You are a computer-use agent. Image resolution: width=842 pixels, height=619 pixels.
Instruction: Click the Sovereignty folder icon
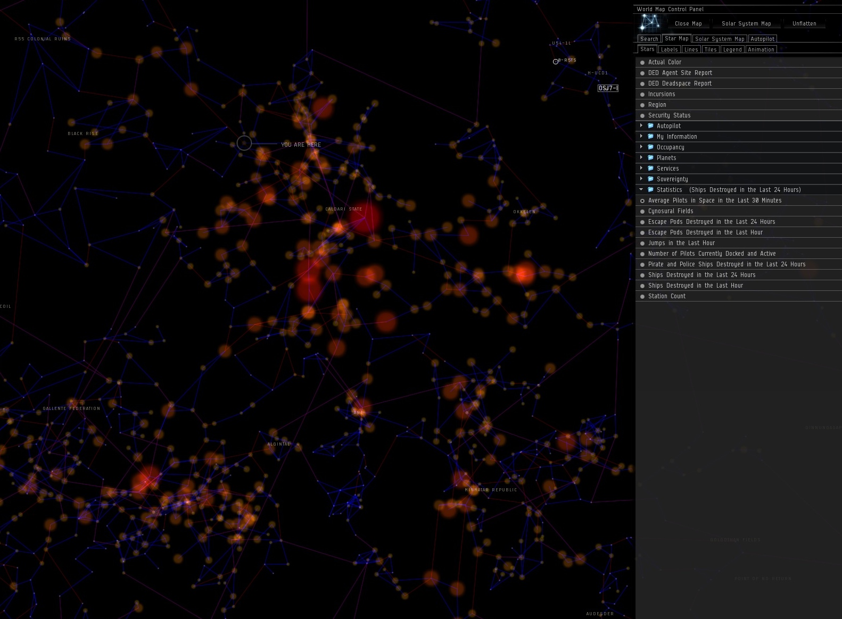pyautogui.click(x=650, y=179)
